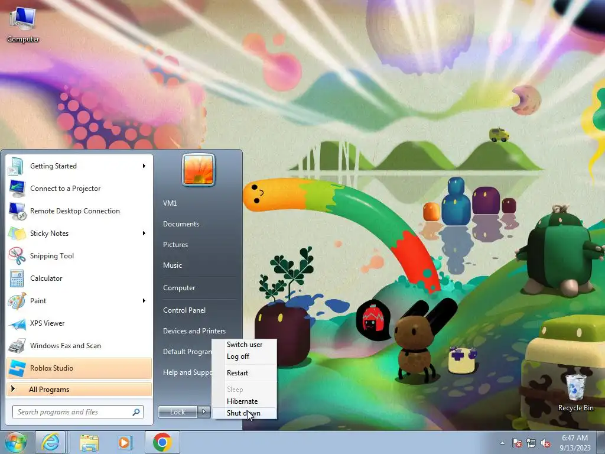This screenshot has width=605, height=454.
Task: Open Windows Media Player from the taskbar
Action: point(125,442)
